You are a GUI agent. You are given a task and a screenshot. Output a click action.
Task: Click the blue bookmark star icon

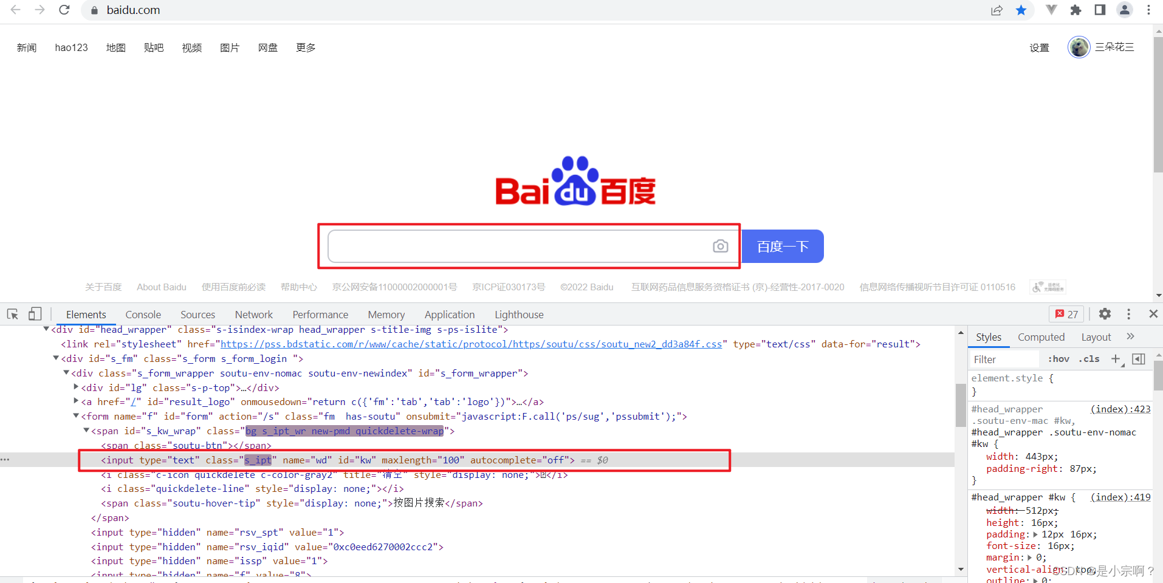1021,10
